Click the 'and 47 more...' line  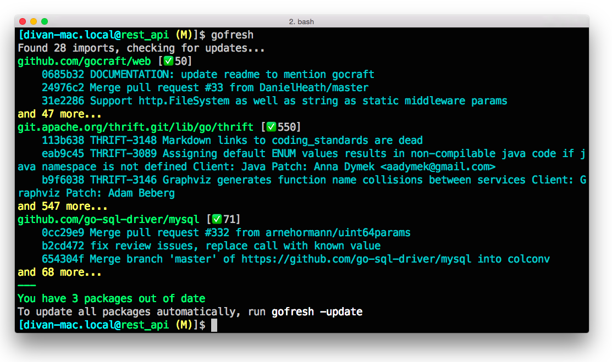click(59, 114)
